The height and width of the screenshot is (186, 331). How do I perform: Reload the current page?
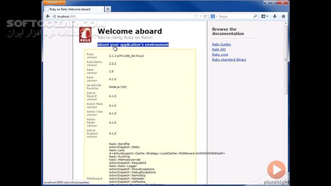(x=205, y=16)
